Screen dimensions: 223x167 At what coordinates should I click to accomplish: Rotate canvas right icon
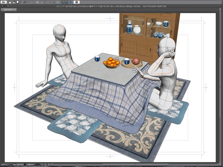click(47, 165)
